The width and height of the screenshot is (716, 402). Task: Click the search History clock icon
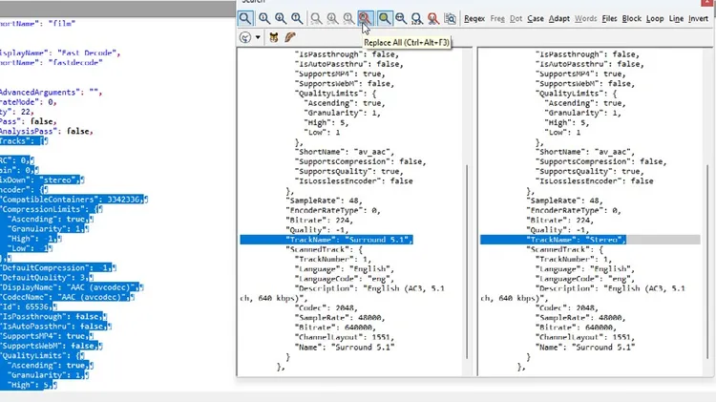[245, 37]
